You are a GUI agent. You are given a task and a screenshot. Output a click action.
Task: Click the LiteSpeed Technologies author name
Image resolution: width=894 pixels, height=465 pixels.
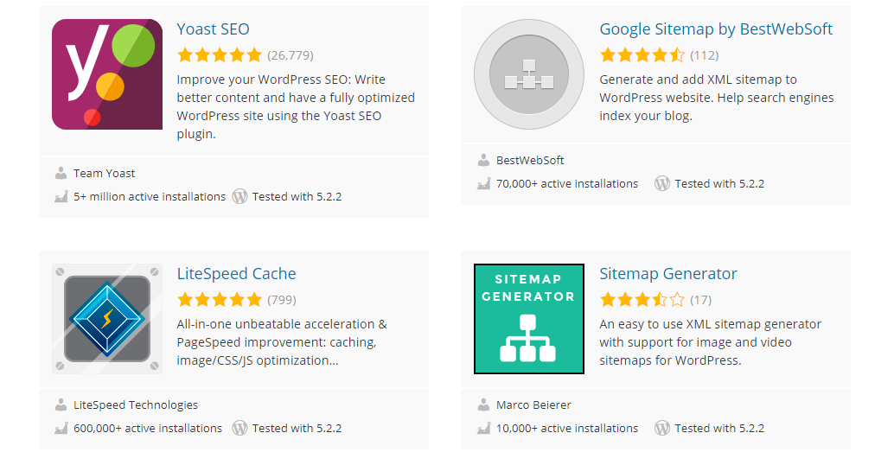click(135, 404)
